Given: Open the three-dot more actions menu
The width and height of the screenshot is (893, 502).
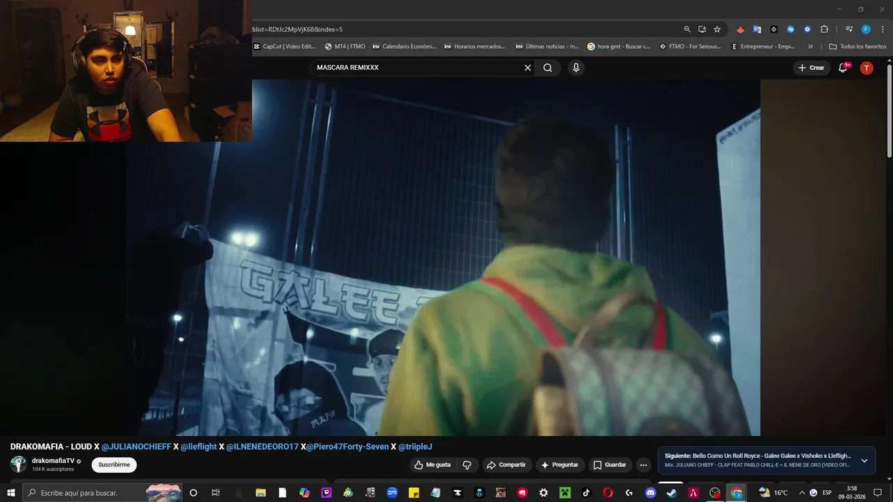Looking at the screenshot, I should tap(643, 465).
